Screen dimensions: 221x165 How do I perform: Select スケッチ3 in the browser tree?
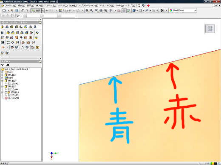tap(14, 84)
